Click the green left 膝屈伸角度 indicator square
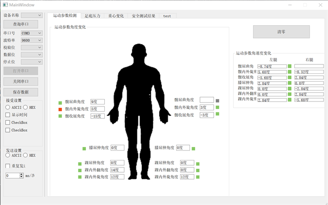This screenshot has height=205, width=328. (84, 148)
